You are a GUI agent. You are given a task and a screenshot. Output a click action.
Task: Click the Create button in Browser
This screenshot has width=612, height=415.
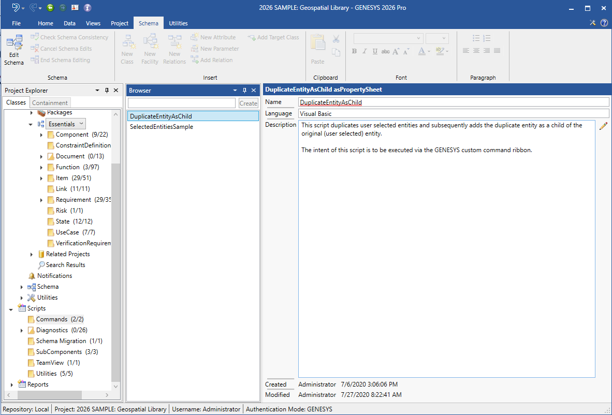coord(248,103)
